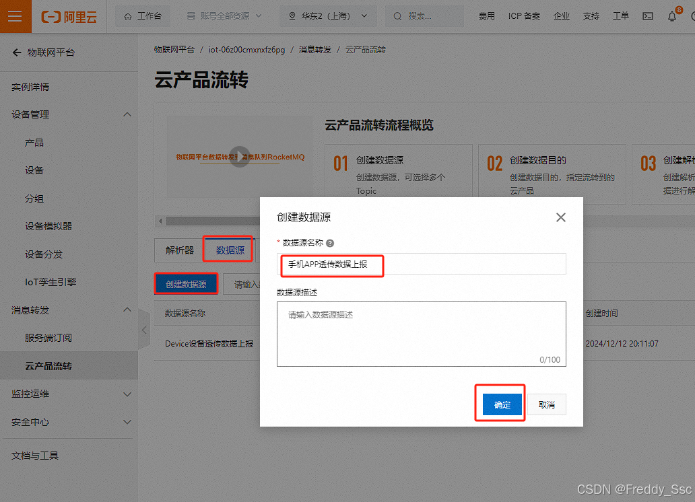Open 设备模拟器 in the sidebar
This screenshot has width=695, height=502.
coord(48,226)
